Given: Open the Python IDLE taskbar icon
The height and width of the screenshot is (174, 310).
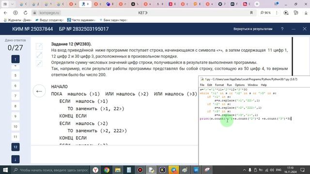Looking at the screenshot, I should coord(151,170).
